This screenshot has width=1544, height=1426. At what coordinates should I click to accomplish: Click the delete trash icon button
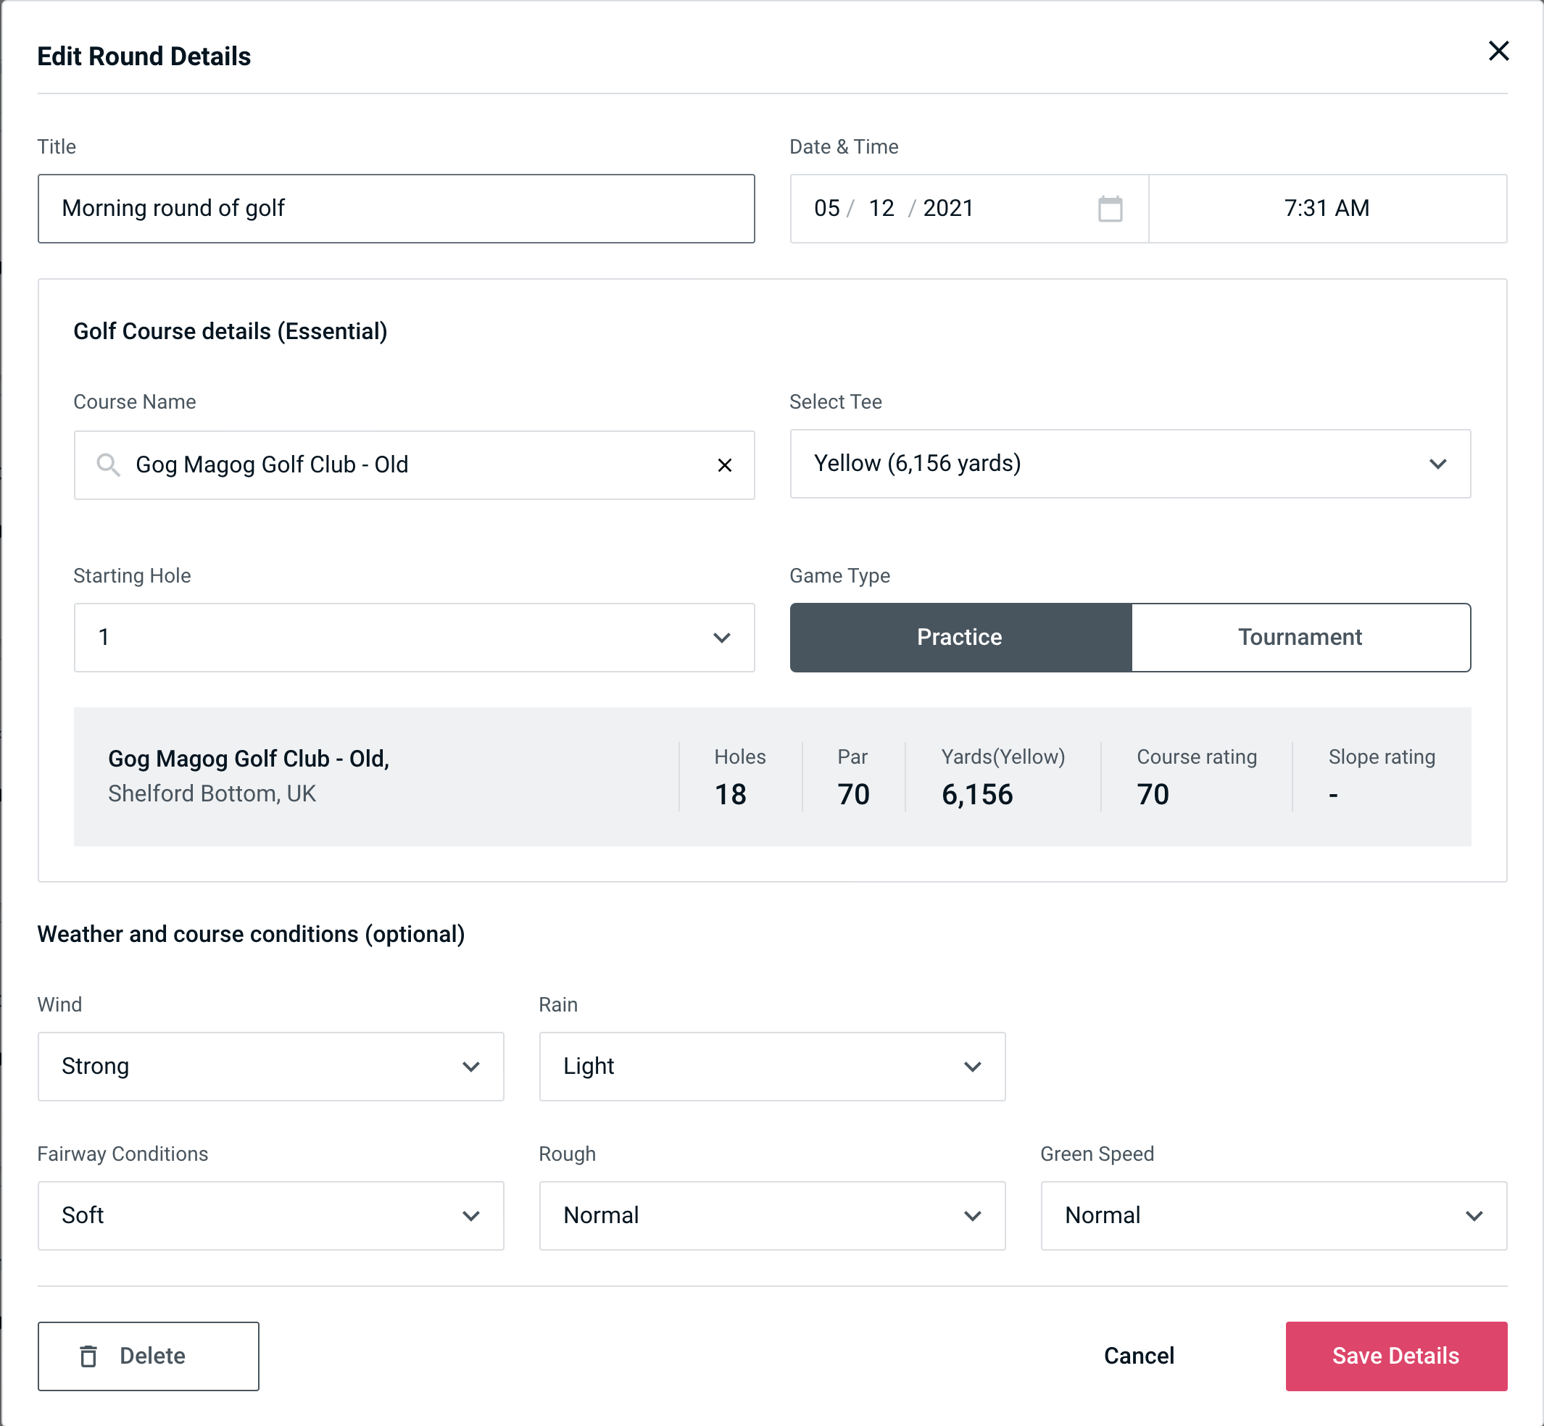click(90, 1356)
